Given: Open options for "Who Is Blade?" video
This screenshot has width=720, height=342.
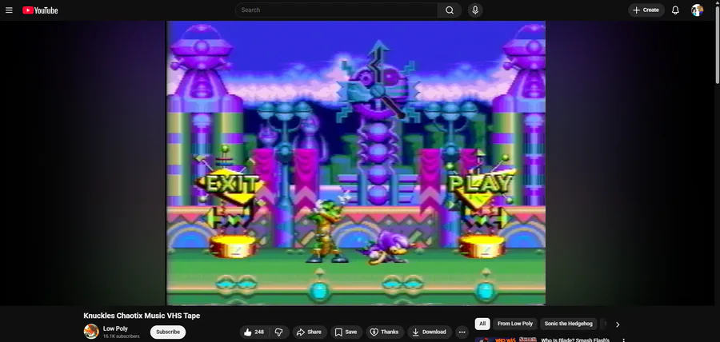Looking at the screenshot, I should tap(623, 340).
